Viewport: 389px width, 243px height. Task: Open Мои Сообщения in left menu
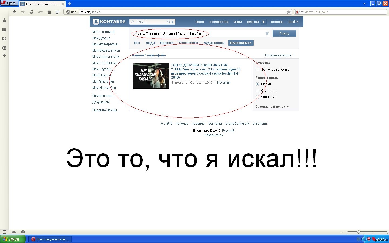coord(105,63)
